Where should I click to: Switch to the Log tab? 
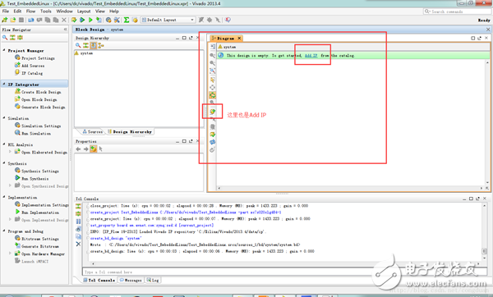tap(153, 280)
